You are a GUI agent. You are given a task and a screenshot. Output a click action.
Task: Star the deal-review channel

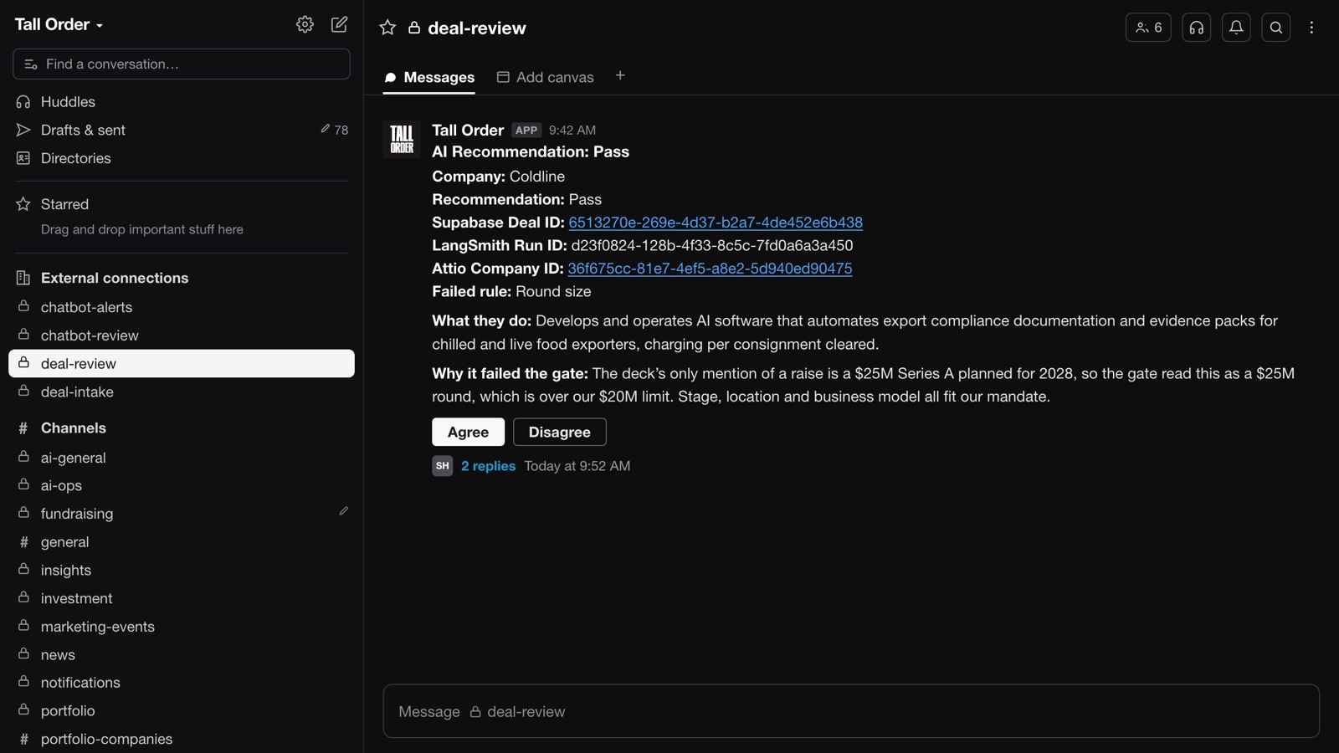[x=387, y=28]
